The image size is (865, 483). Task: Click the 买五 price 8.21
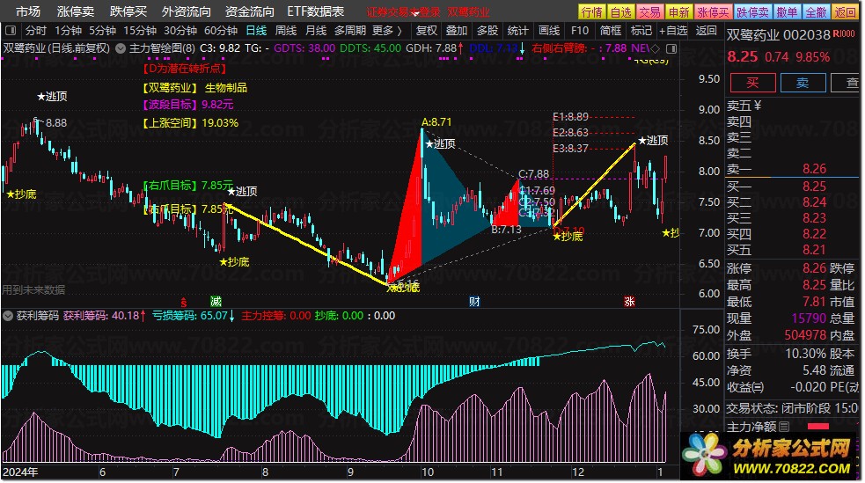pos(814,250)
